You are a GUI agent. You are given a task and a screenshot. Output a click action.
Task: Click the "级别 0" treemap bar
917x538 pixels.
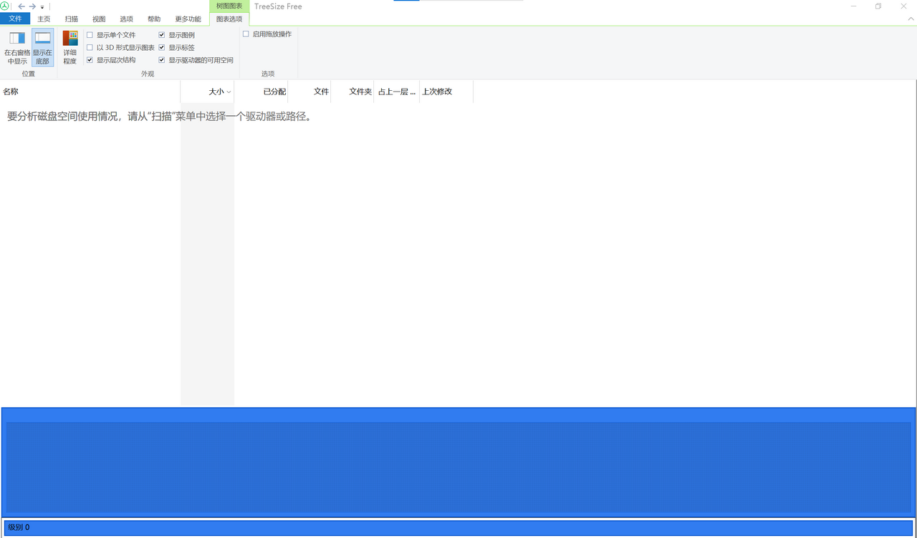(458, 527)
